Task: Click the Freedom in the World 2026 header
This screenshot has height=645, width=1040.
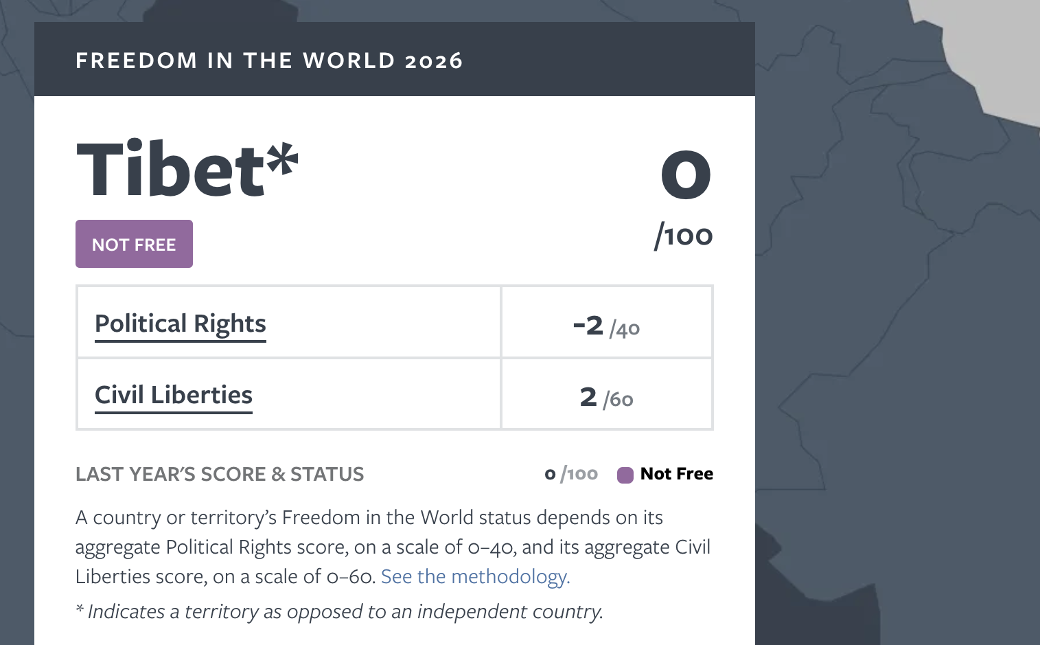Action: (x=269, y=60)
